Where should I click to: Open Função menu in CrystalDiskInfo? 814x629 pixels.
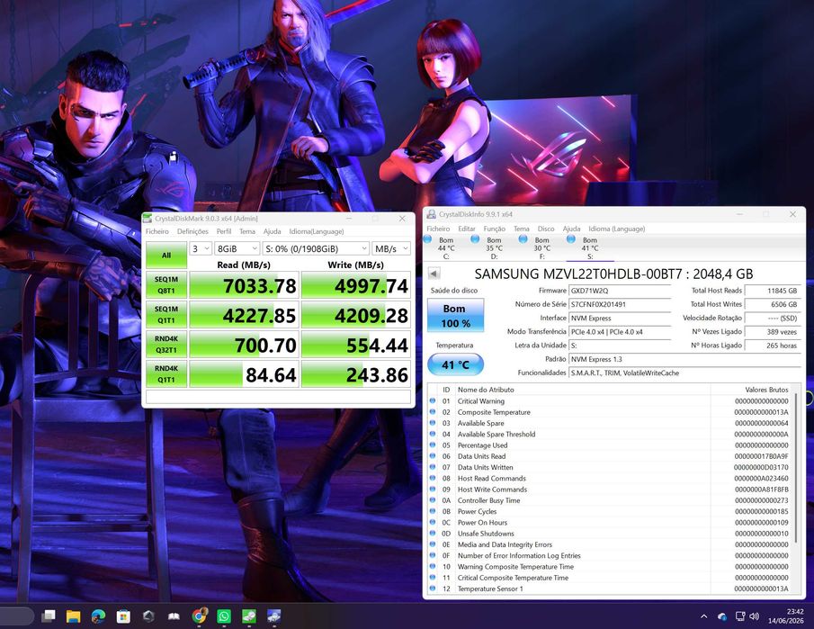494,229
